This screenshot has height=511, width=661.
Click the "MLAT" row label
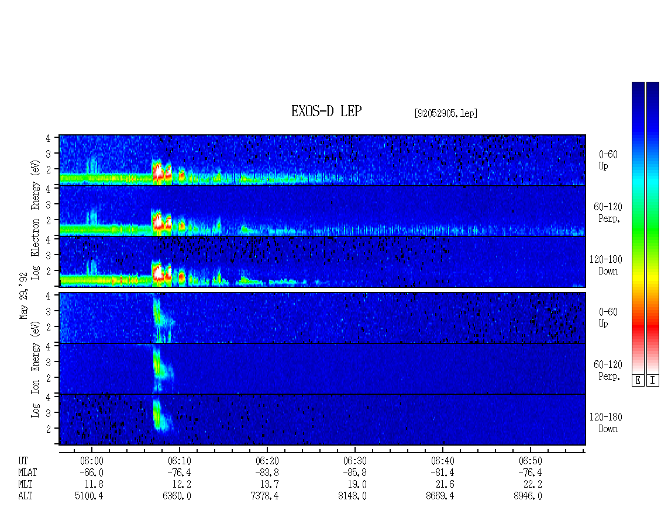27,472
